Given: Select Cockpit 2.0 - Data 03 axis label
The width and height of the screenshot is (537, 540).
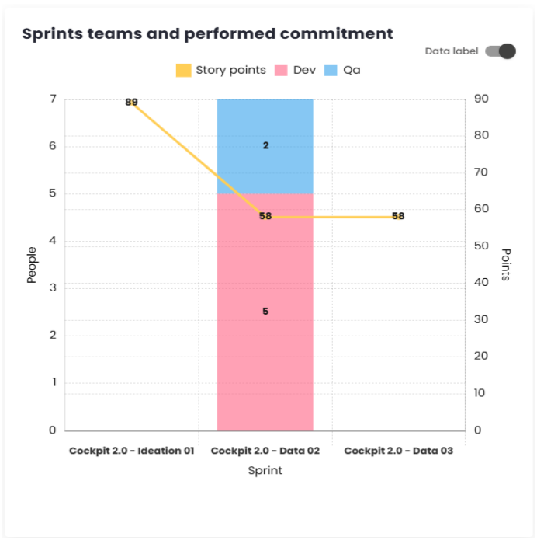Looking at the screenshot, I should pos(398,451).
